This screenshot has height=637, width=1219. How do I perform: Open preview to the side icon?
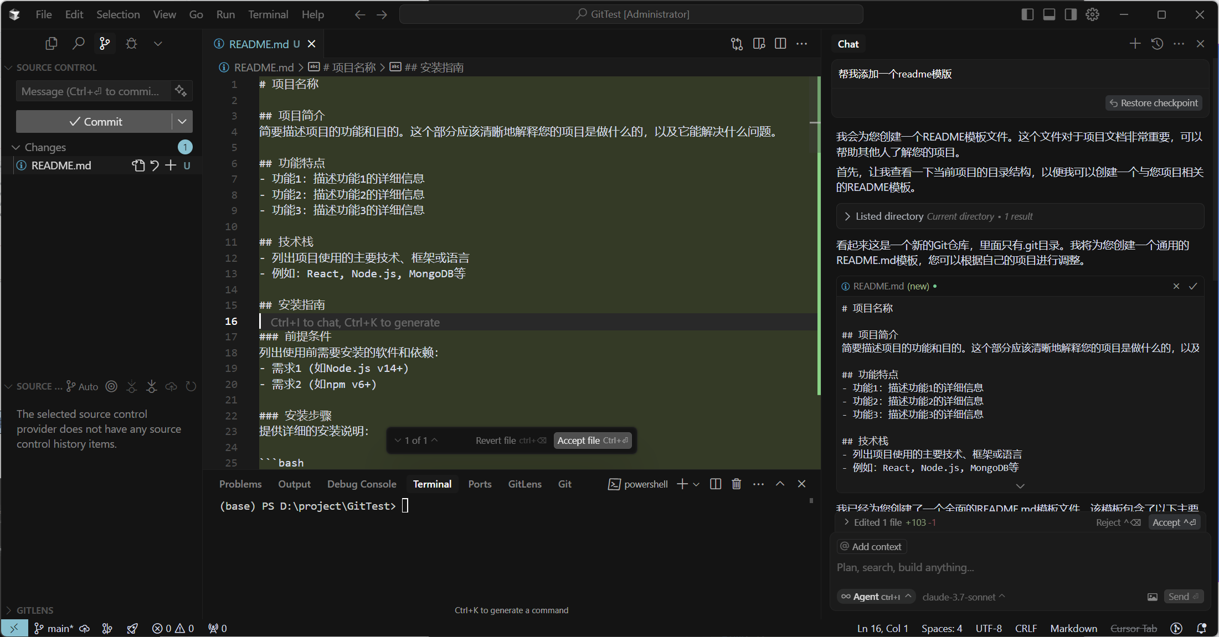(x=759, y=44)
